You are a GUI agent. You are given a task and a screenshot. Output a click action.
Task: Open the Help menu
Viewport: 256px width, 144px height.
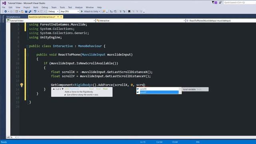(x=99, y=7)
